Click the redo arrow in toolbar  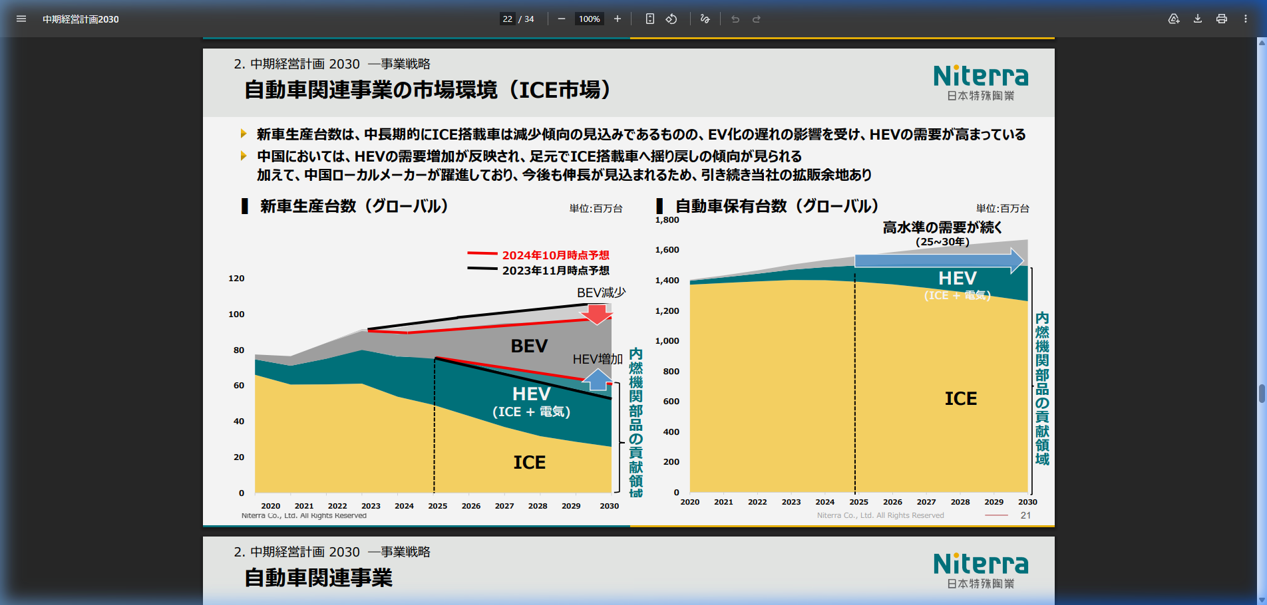point(757,19)
